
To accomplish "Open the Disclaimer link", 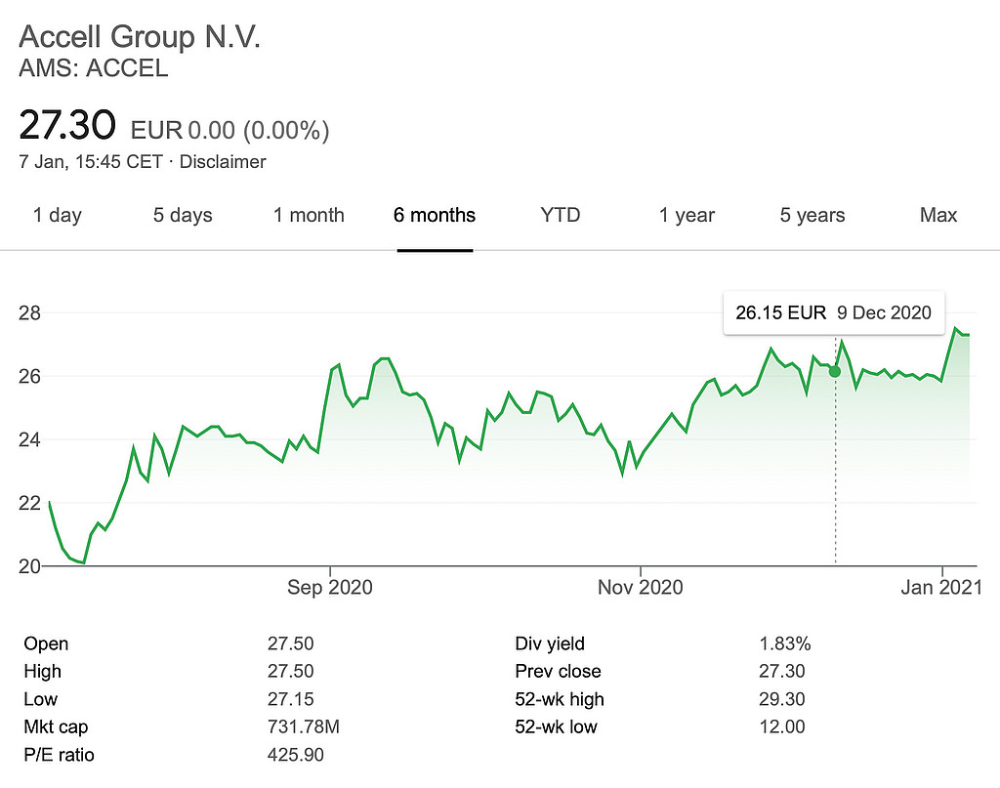I will [223, 162].
